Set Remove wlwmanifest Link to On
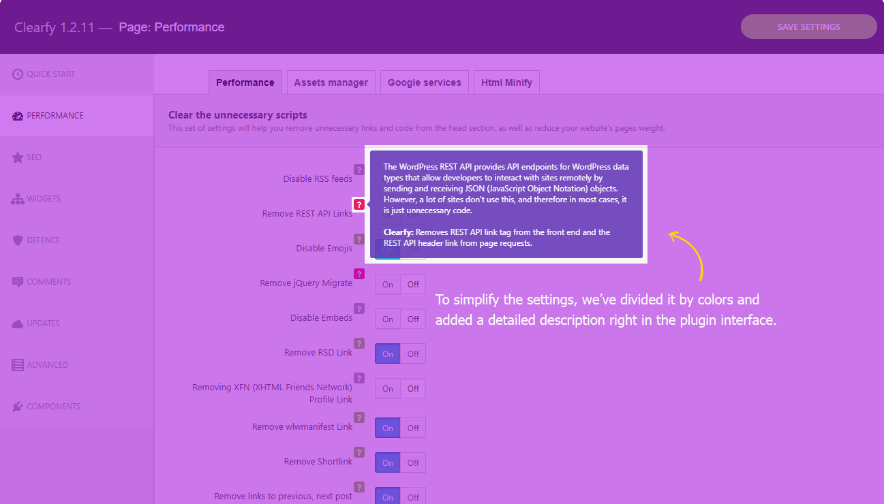Viewport: 884px width, 504px height. point(388,428)
